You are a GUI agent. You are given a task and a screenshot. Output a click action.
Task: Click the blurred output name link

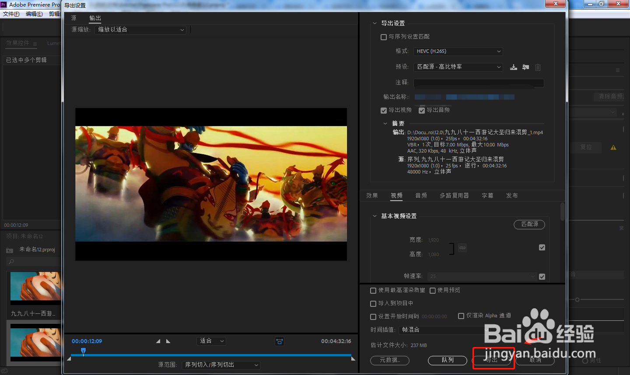click(464, 97)
